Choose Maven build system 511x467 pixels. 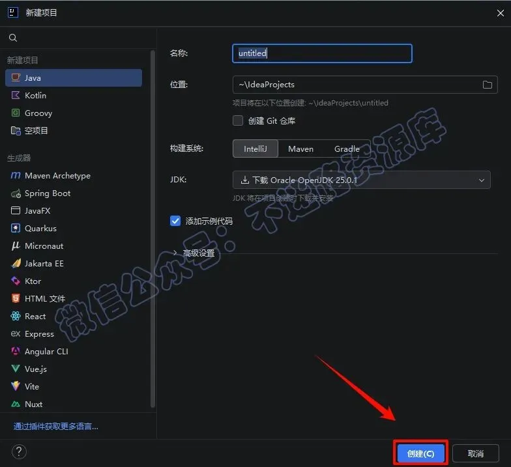point(300,149)
